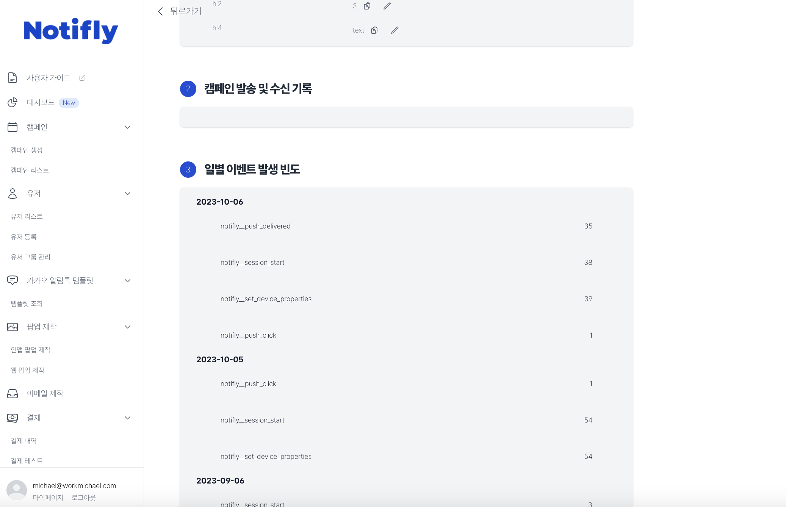
Task: Click the 캠페인 calendar icon
Action: point(13,127)
